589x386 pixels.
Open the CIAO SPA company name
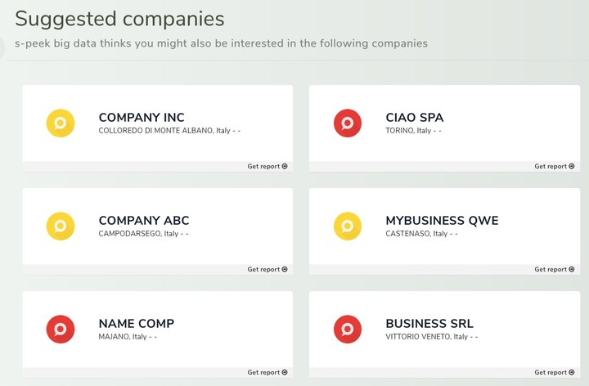(415, 118)
